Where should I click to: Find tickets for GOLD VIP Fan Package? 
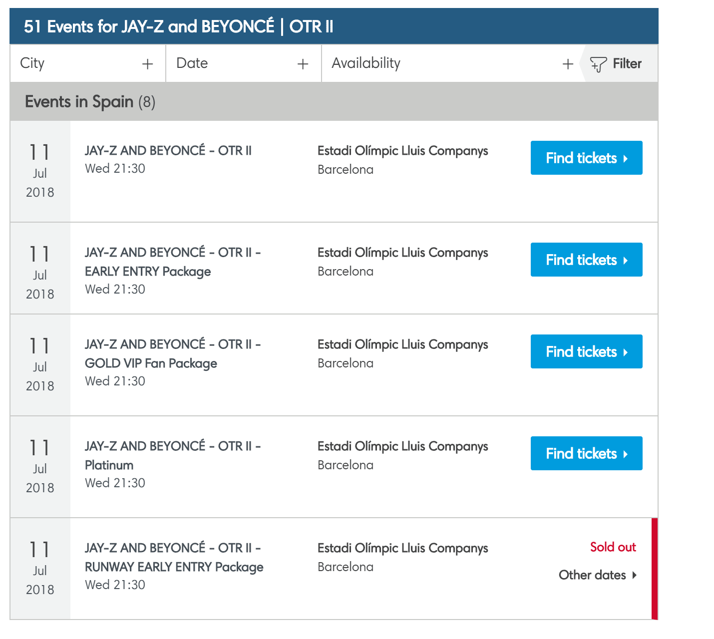pyautogui.click(x=587, y=351)
